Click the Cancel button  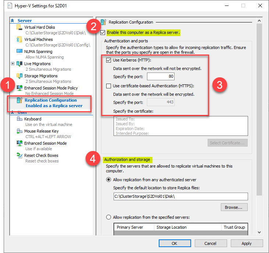click(x=211, y=243)
